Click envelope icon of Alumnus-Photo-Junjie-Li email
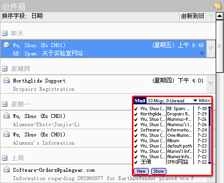The image size is (224, 183). tap(6, 116)
